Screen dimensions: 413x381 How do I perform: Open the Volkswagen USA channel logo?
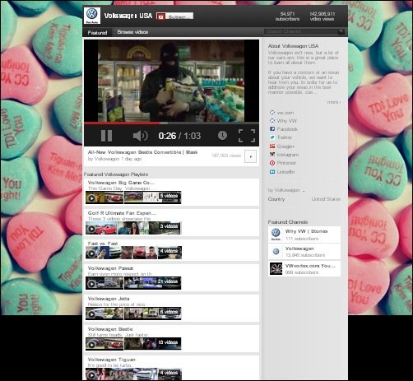coord(92,16)
